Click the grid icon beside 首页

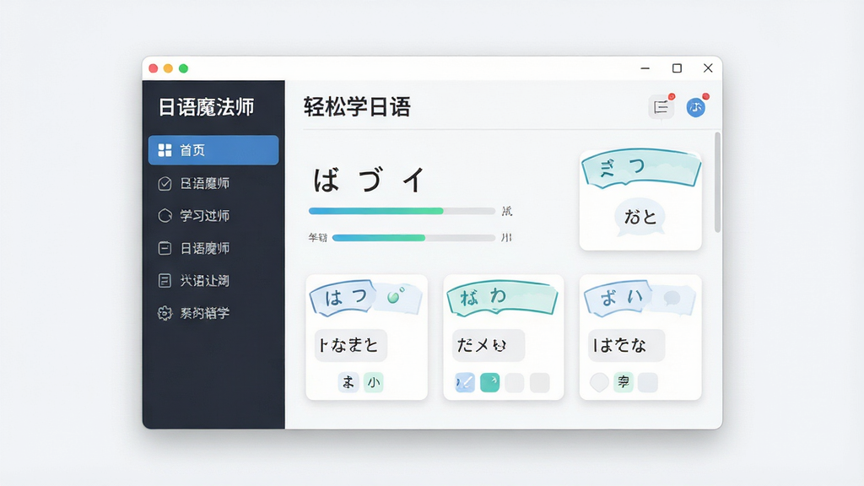tap(165, 150)
